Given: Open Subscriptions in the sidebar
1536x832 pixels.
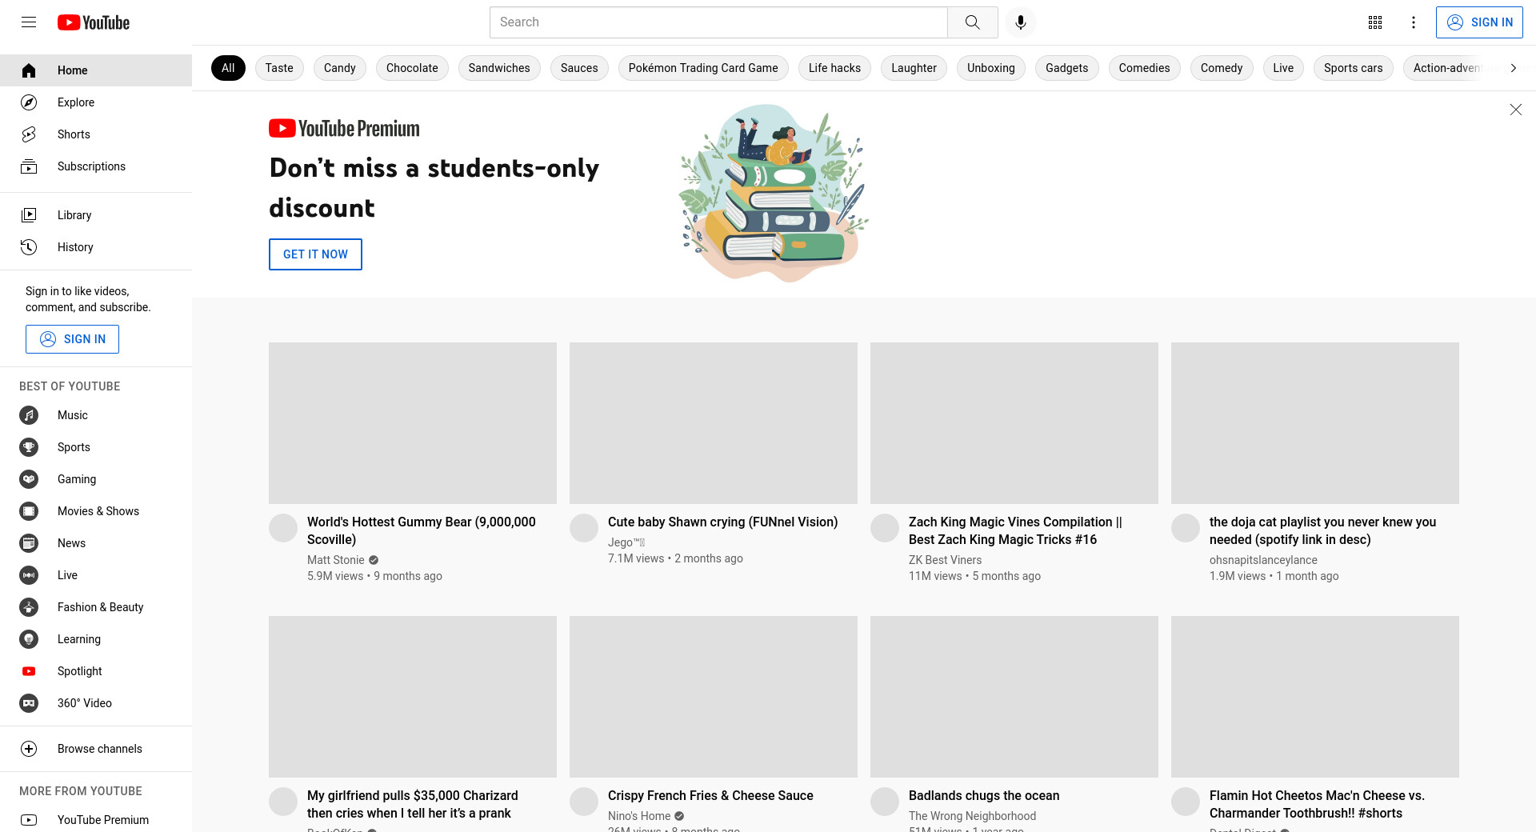Looking at the screenshot, I should 96,166.
